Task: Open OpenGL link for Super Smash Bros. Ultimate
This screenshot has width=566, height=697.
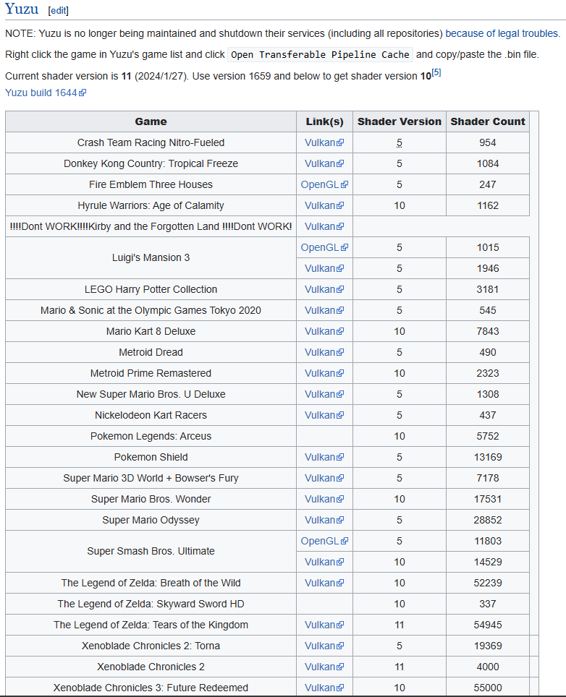Action: click(324, 541)
